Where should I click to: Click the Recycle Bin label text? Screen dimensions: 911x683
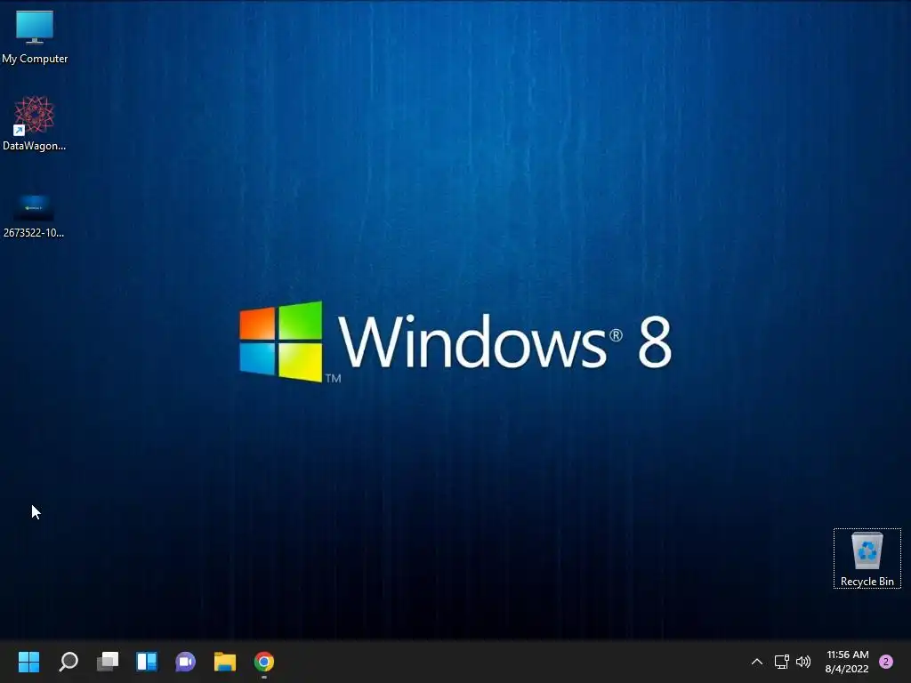[867, 582]
